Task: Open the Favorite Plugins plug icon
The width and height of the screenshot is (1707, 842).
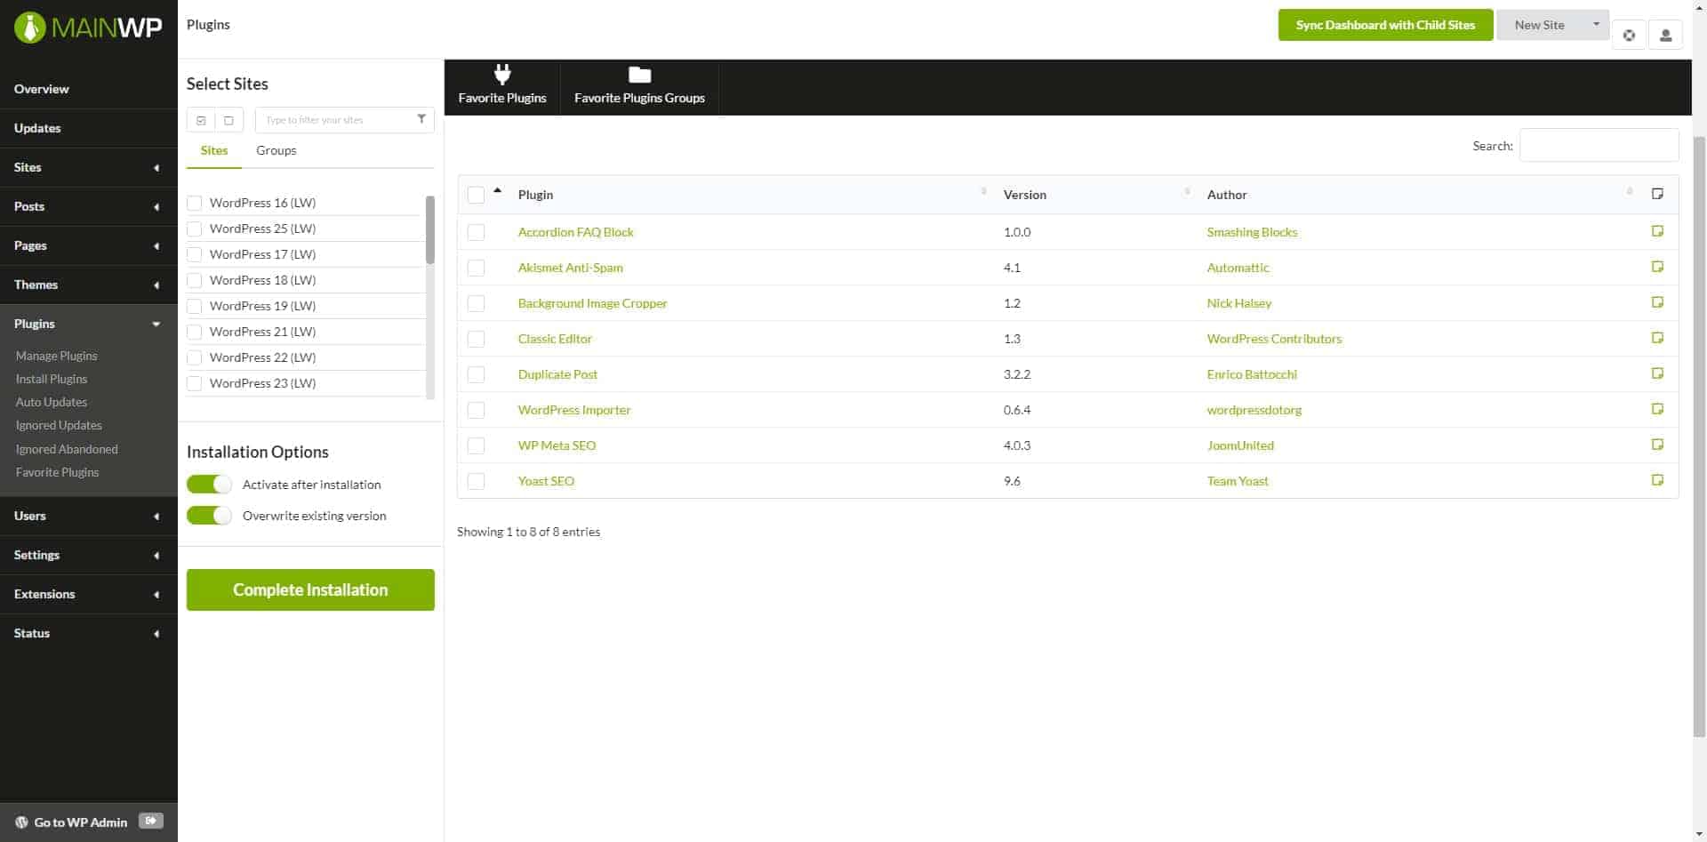Action: point(502,75)
